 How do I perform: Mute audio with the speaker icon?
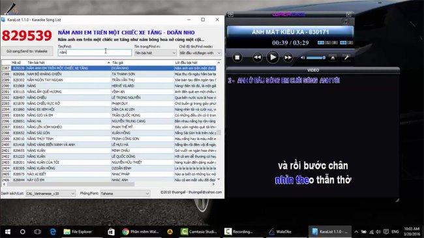[303, 57]
